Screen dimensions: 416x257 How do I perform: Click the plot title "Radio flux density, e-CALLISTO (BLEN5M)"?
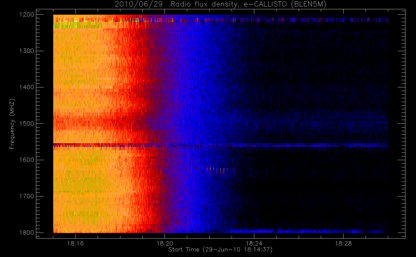tap(248, 4)
